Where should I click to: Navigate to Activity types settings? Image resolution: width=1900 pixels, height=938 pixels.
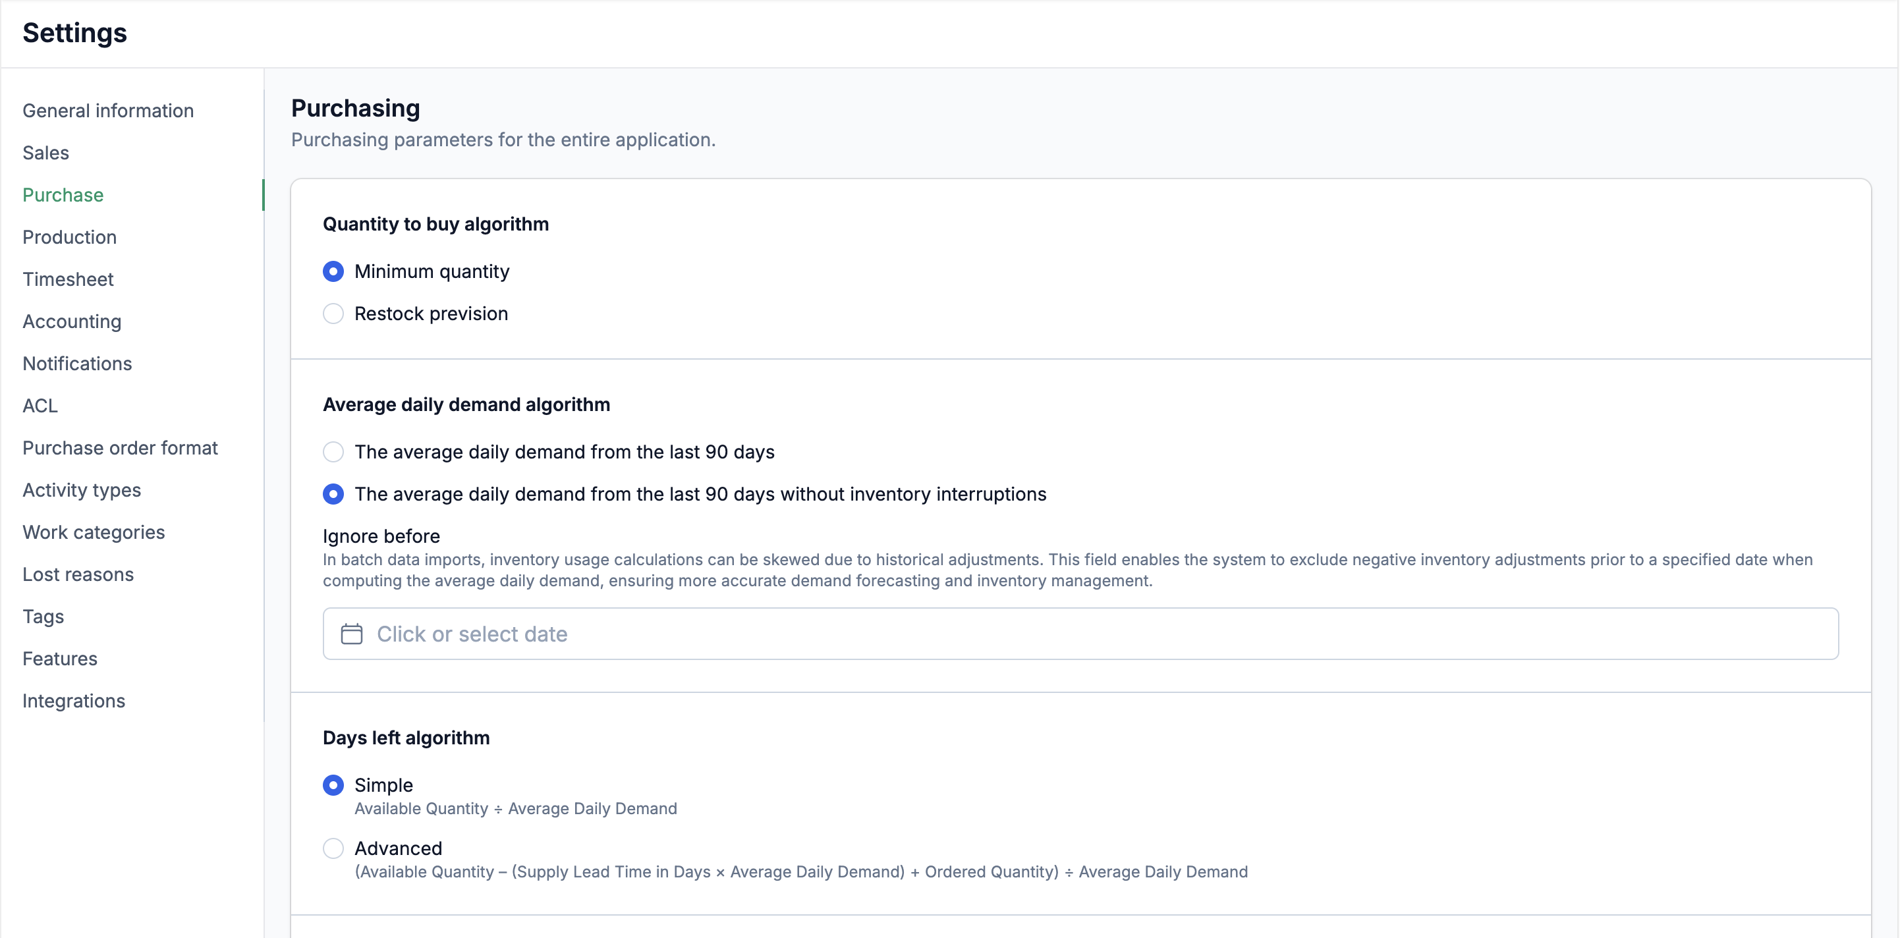[82, 489]
